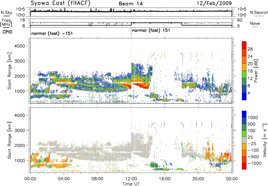Image resolution: width=268 pixels, height=186 pixels.
Task: Click the '04:00' time tick label
Action: (64, 179)
